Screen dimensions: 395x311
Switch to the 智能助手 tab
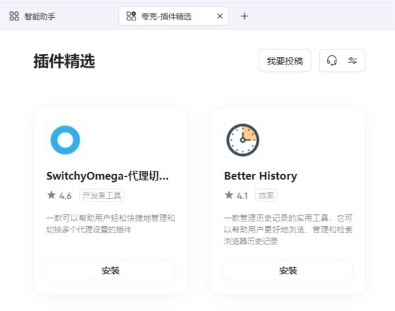[x=32, y=16]
